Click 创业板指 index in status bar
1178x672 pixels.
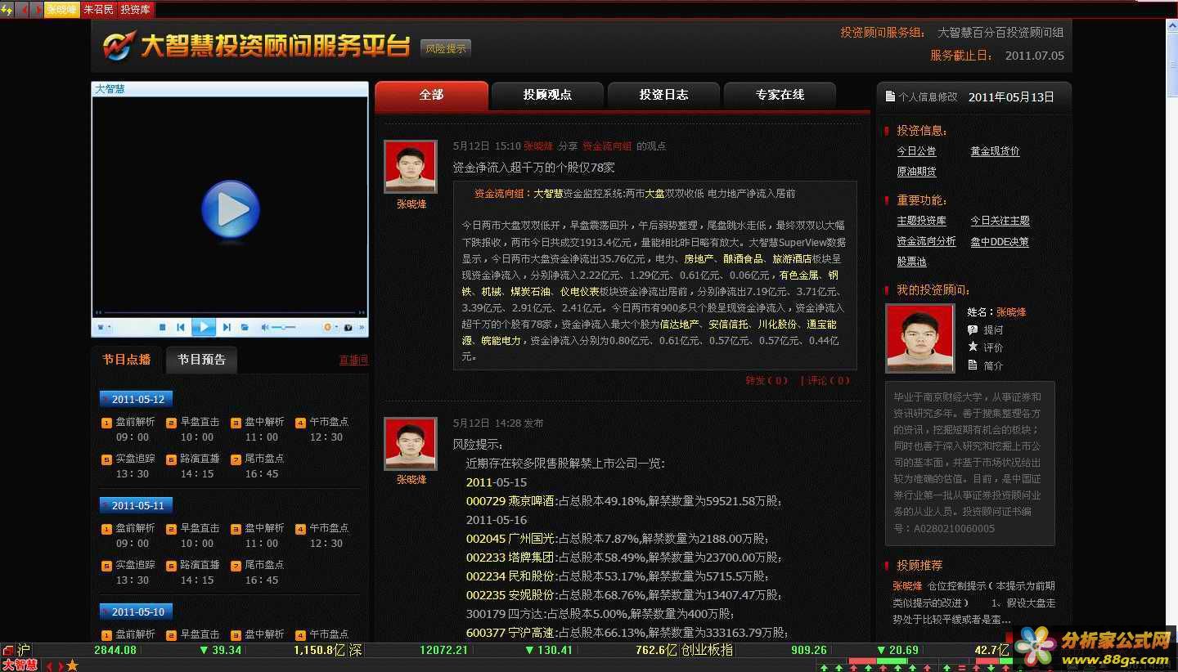pyautogui.click(x=707, y=651)
